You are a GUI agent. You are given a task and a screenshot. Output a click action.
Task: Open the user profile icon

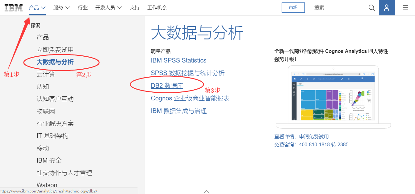click(x=387, y=8)
